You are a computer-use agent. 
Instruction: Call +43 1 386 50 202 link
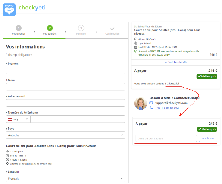[x=167, y=108]
